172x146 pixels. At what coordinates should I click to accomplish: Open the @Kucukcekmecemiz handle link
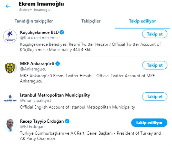[39, 38]
